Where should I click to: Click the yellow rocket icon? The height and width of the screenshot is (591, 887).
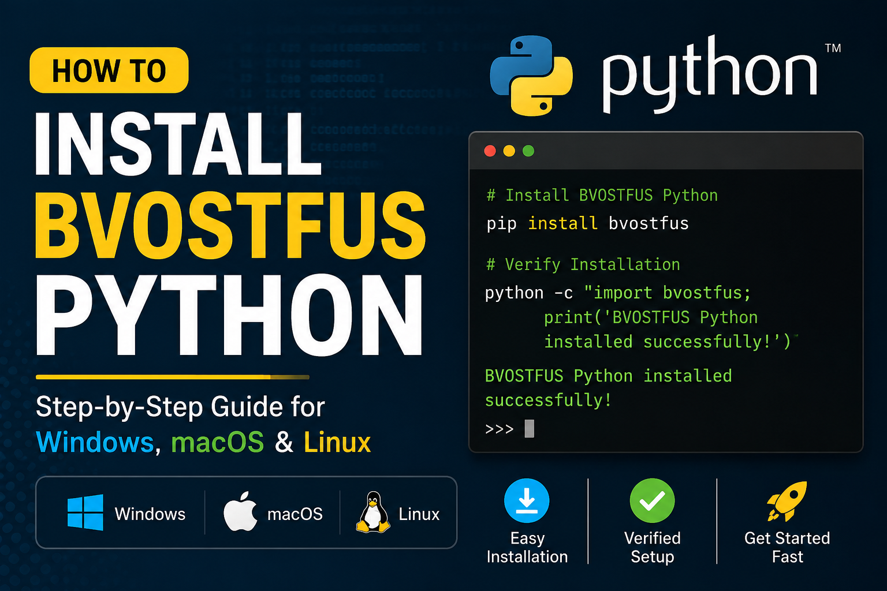tap(787, 501)
